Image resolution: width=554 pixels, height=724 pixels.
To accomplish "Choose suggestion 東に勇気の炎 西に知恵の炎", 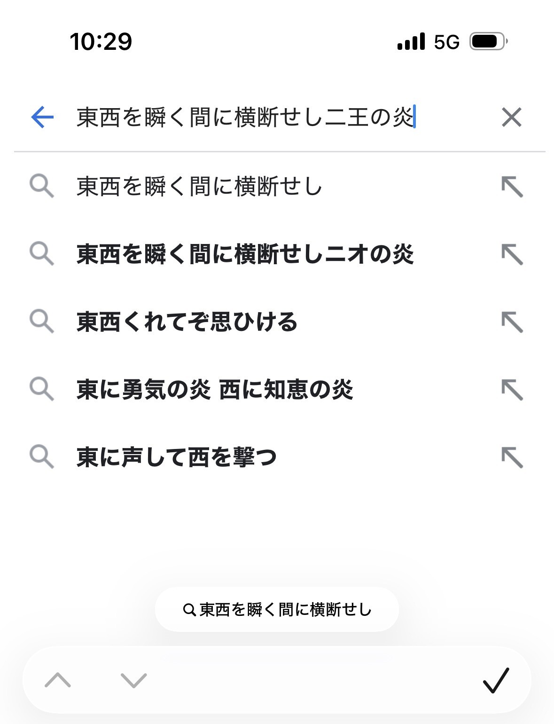I will pos(215,390).
